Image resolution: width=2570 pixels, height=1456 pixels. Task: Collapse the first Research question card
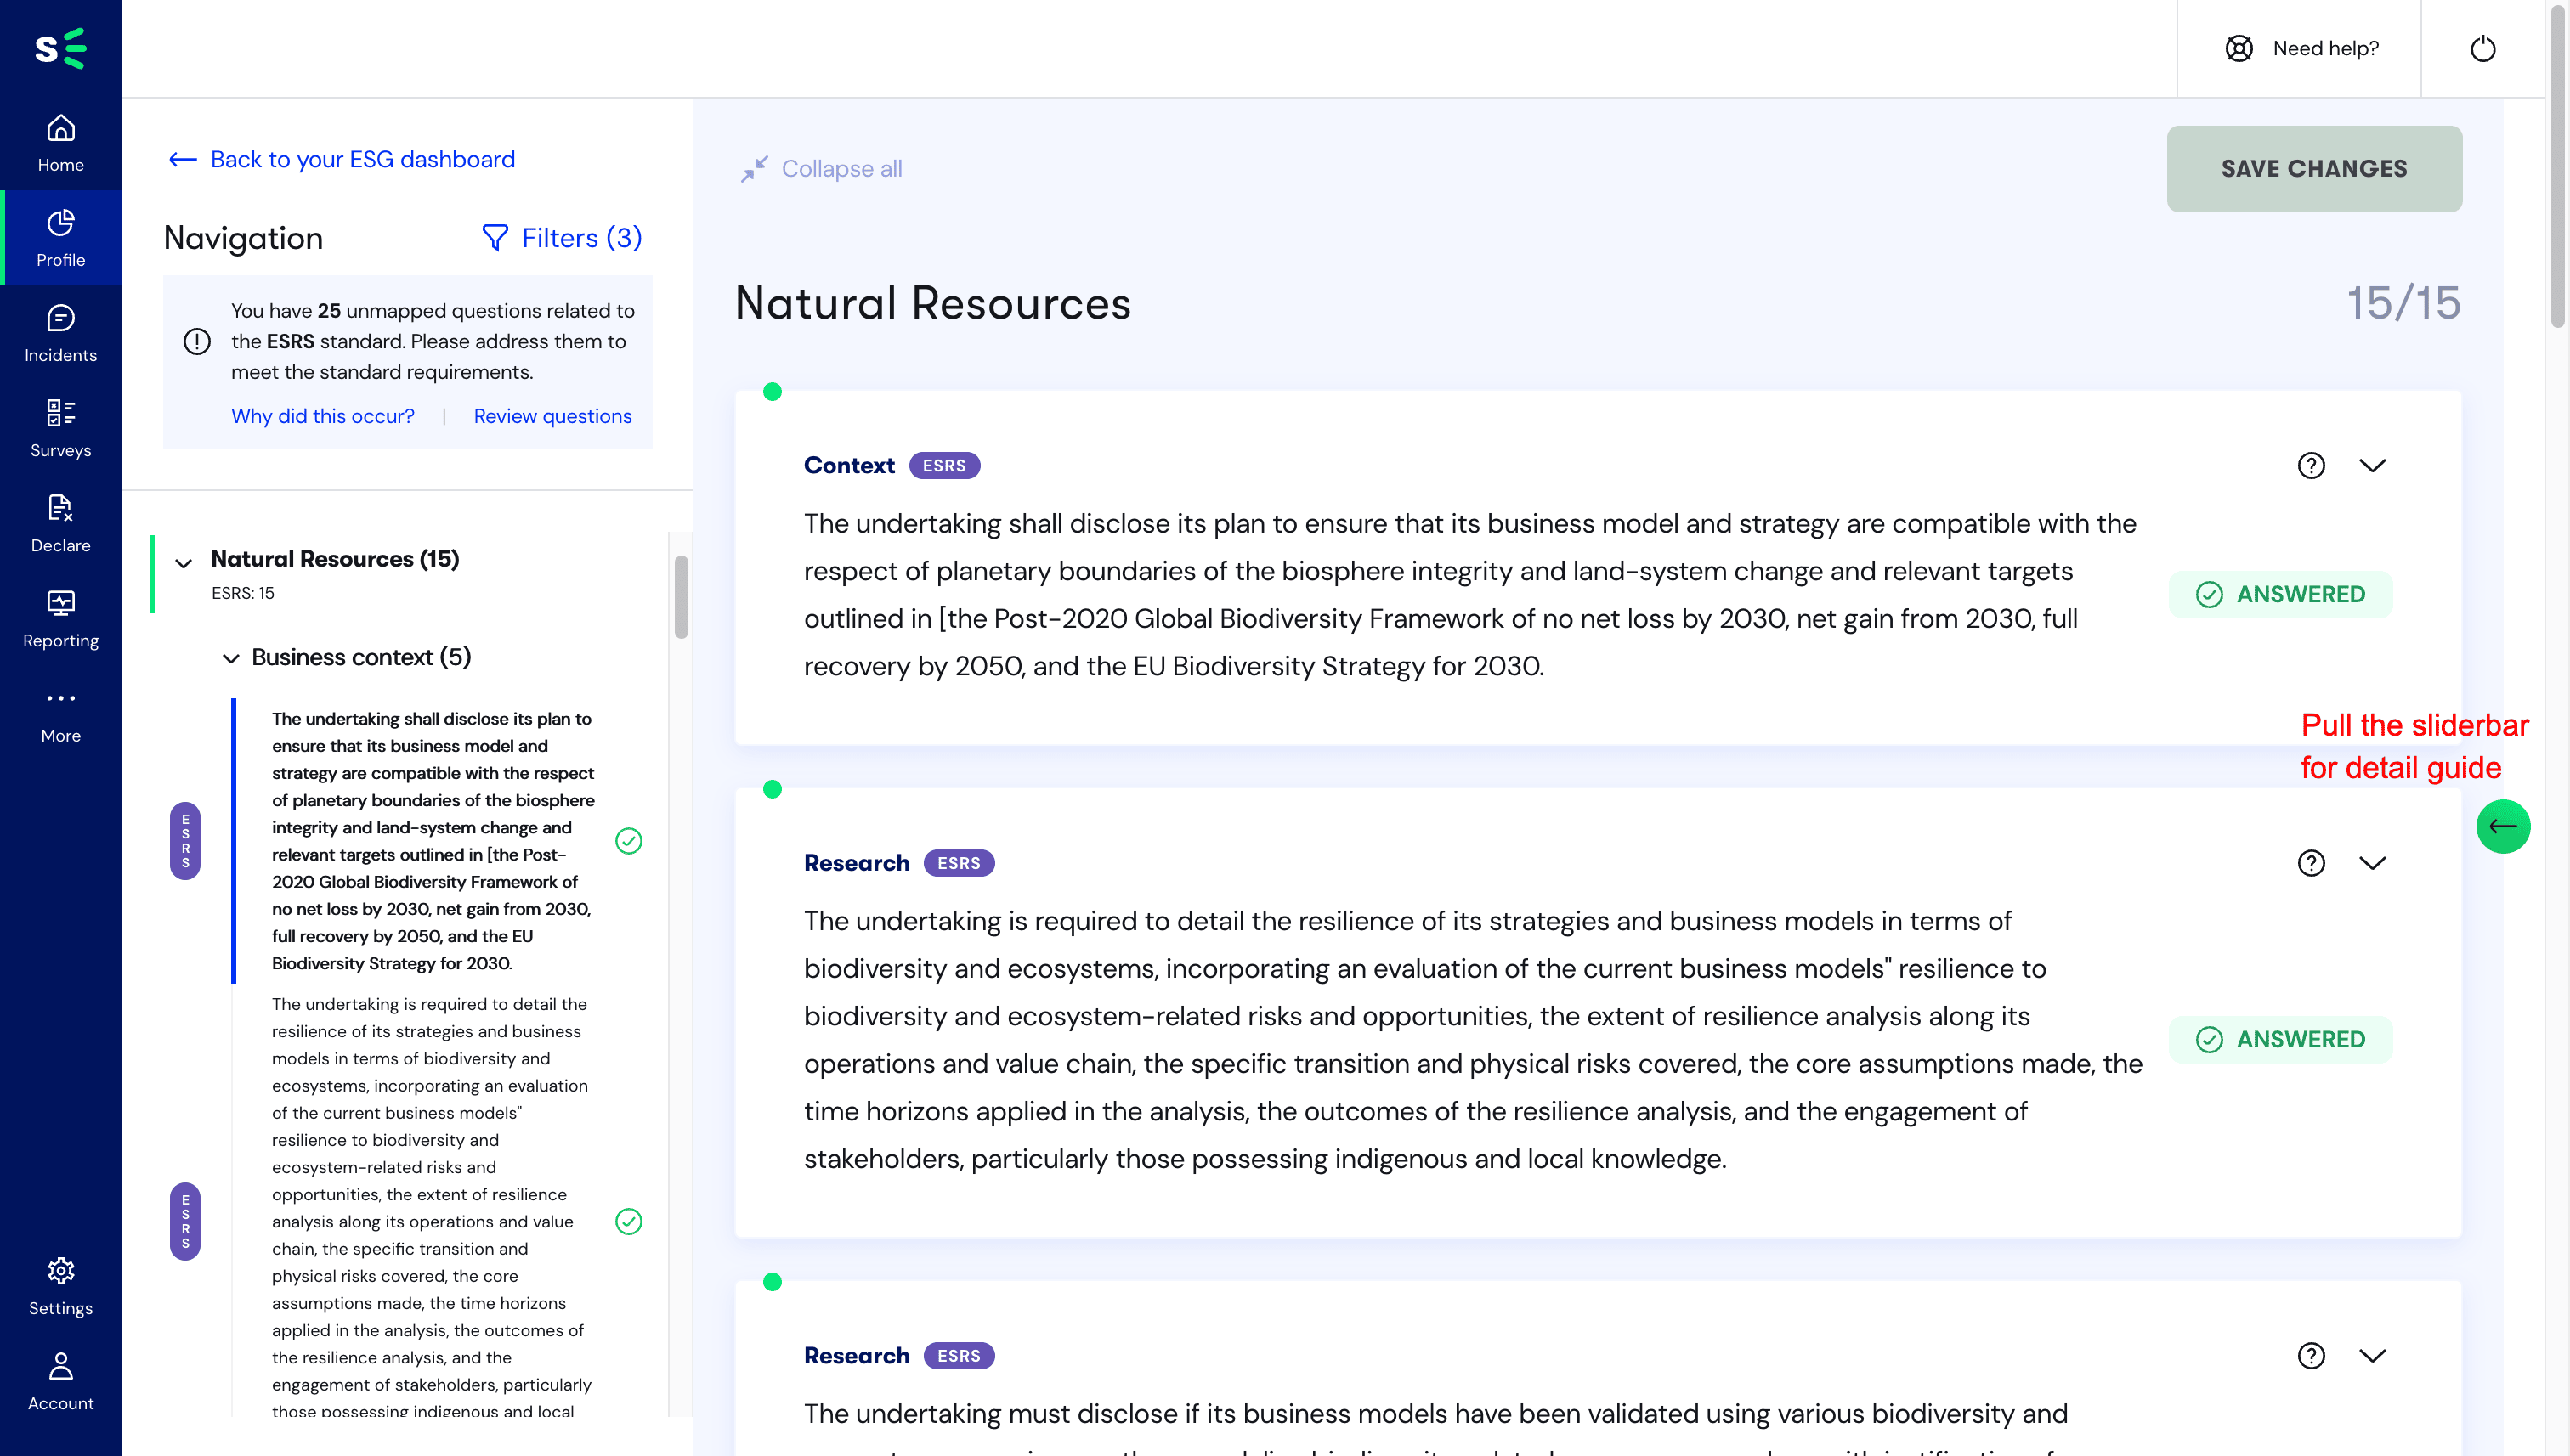point(2372,863)
